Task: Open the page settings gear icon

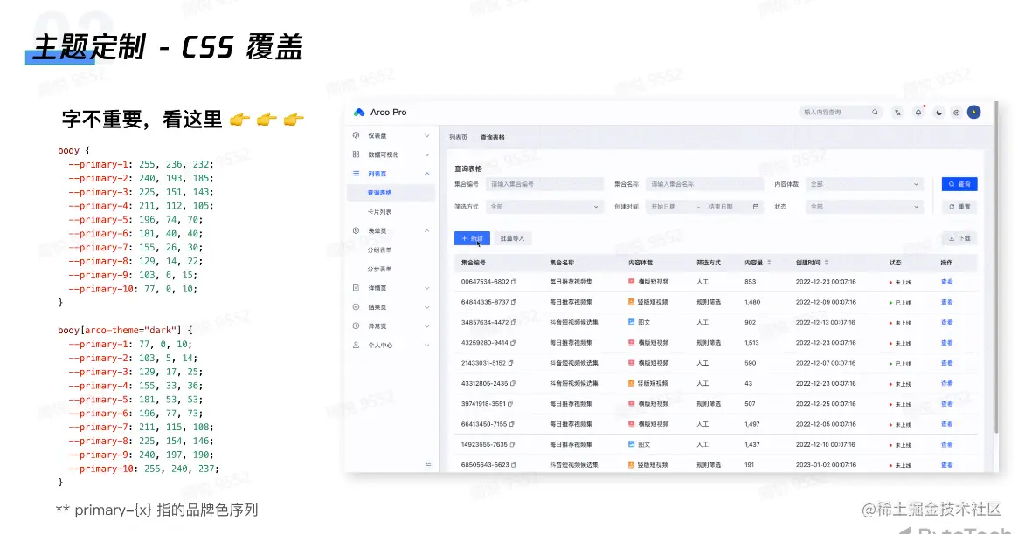Action: 956,112
